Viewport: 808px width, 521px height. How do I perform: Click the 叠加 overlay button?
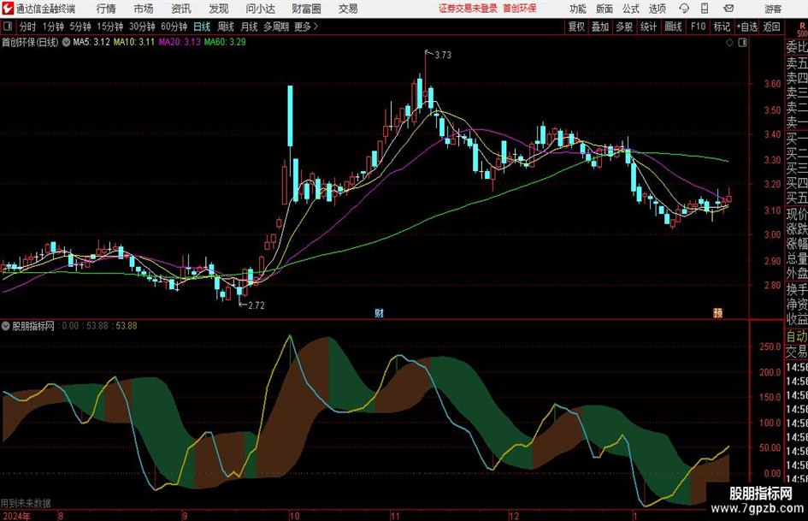point(600,27)
